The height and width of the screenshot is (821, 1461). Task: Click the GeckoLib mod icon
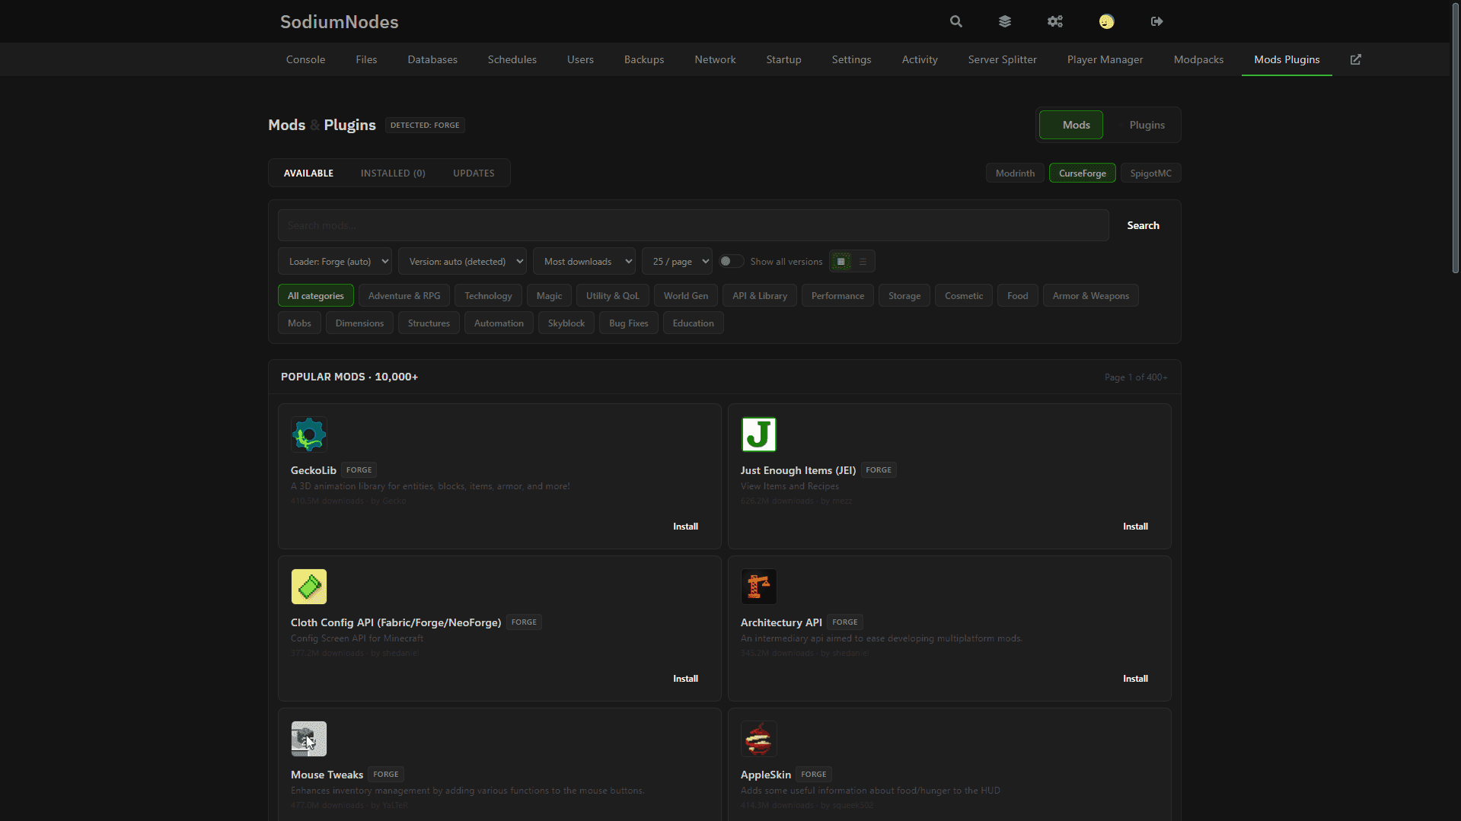308,434
